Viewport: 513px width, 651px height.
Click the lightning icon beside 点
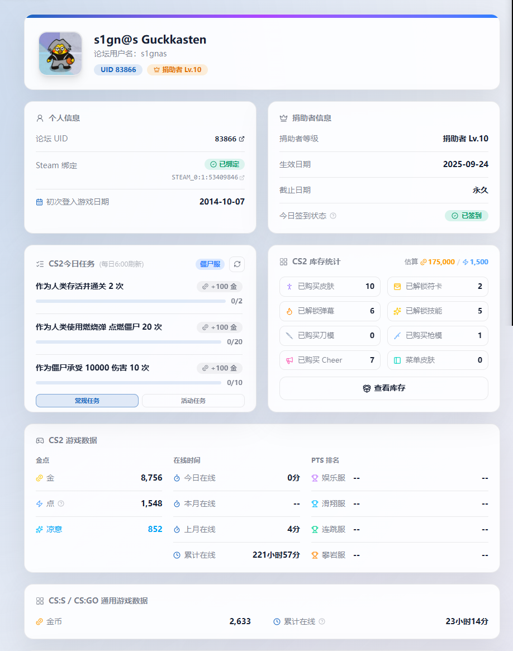pos(40,503)
